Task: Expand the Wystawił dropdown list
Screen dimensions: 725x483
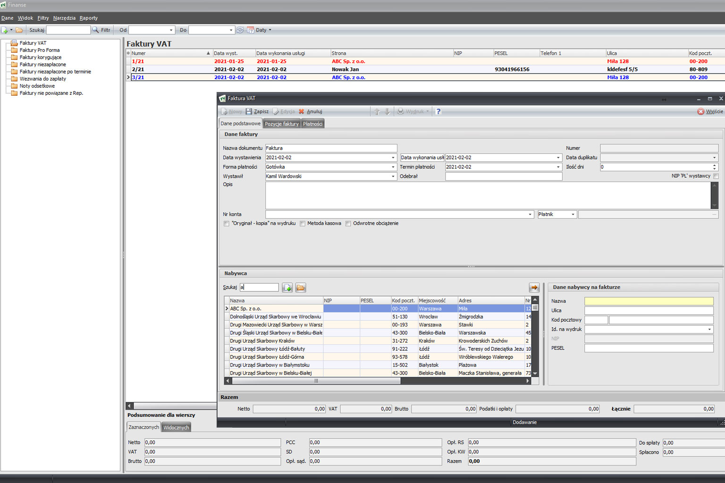Action: 393,176
